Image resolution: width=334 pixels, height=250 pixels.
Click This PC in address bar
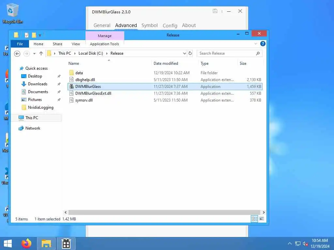[65, 53]
